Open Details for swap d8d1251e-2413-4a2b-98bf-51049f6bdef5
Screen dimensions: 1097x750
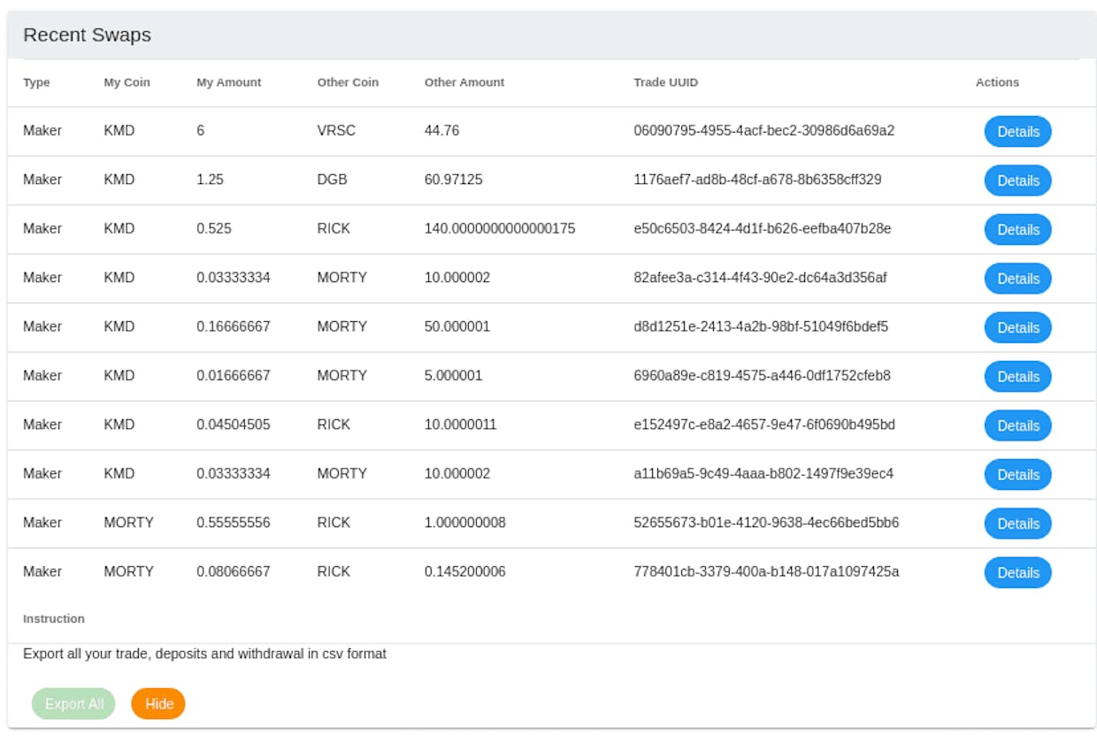point(1017,328)
